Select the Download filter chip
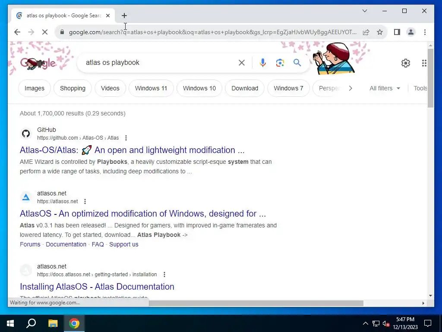 pos(245,88)
